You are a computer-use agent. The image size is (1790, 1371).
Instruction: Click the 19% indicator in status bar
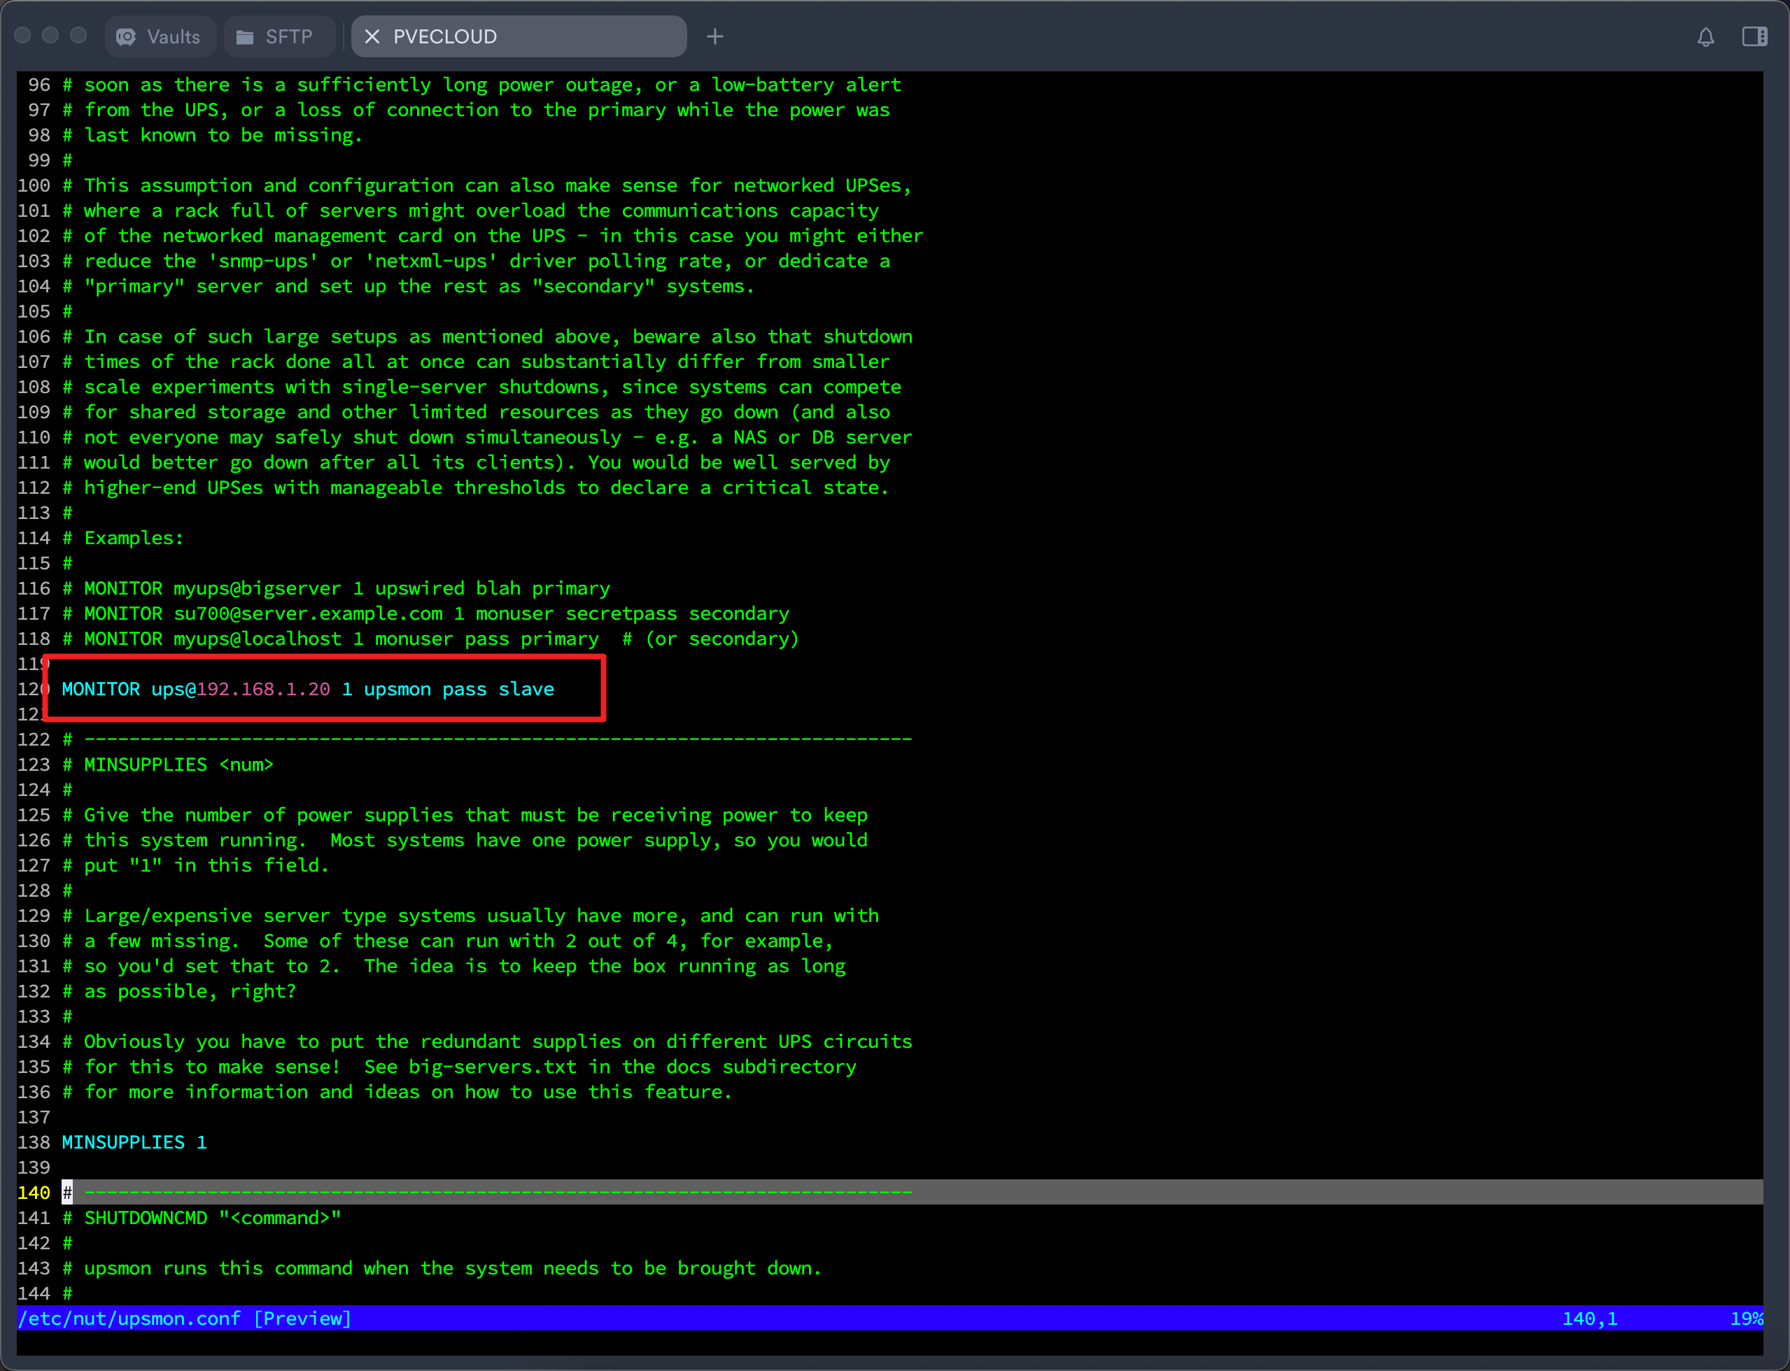(1746, 1318)
